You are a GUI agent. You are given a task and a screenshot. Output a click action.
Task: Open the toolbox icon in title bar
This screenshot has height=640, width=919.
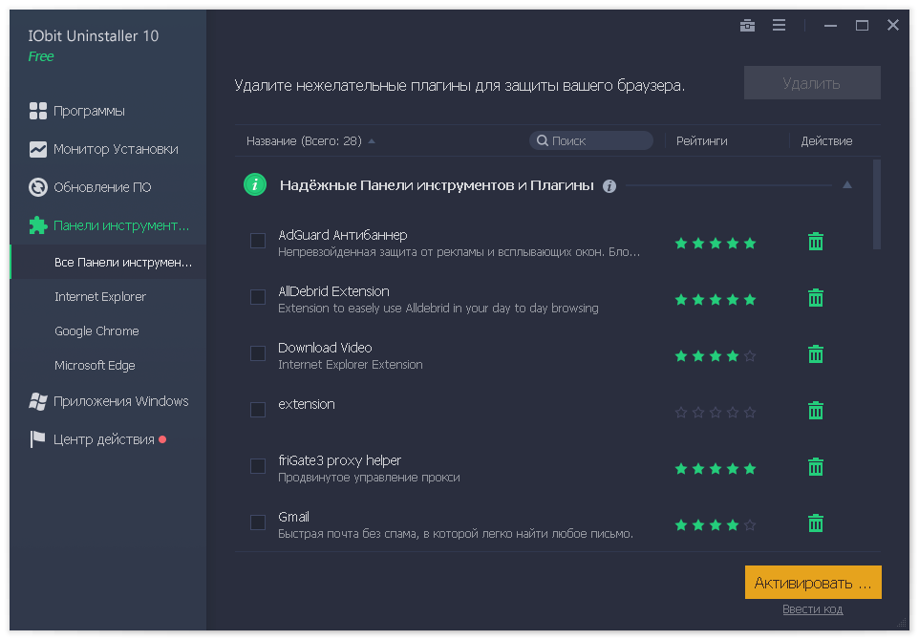747,25
